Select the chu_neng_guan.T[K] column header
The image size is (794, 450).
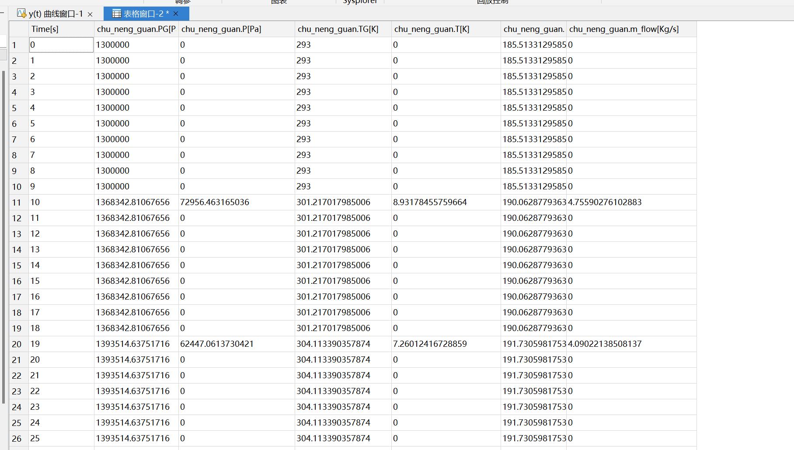click(446, 29)
